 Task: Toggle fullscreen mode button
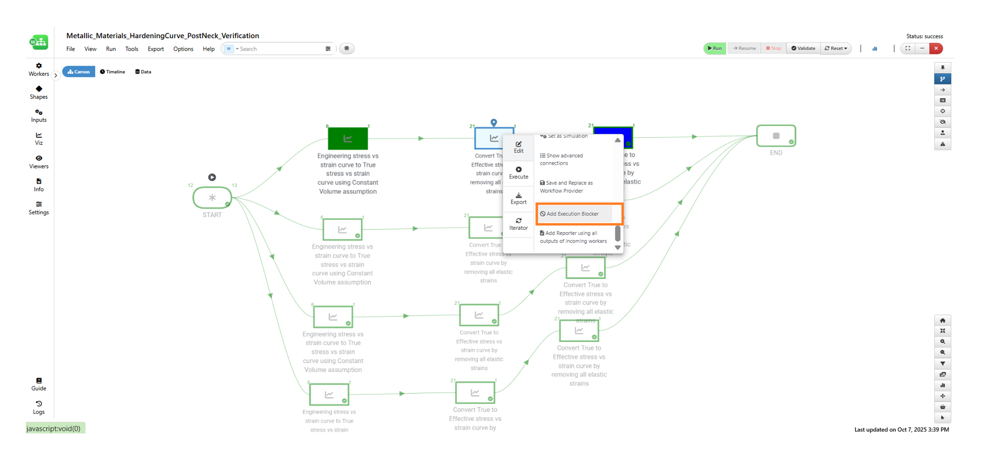click(908, 48)
